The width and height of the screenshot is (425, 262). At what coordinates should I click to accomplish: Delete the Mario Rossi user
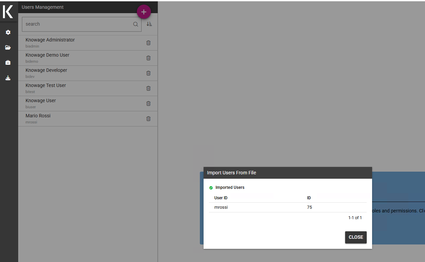148,119
